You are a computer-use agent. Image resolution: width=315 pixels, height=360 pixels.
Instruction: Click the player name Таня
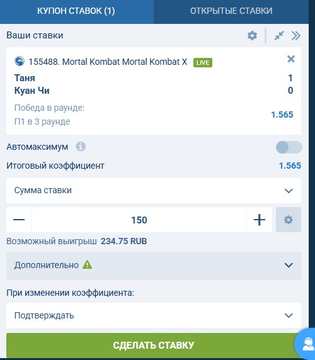[25, 78]
